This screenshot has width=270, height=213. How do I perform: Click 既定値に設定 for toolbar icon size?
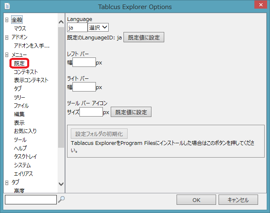coord(131,112)
